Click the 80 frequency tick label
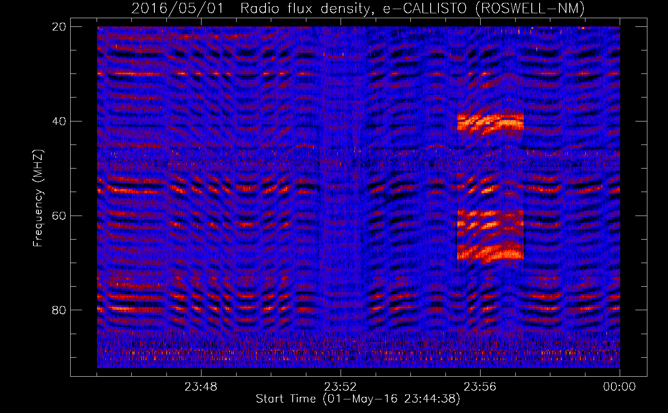 click(59, 310)
